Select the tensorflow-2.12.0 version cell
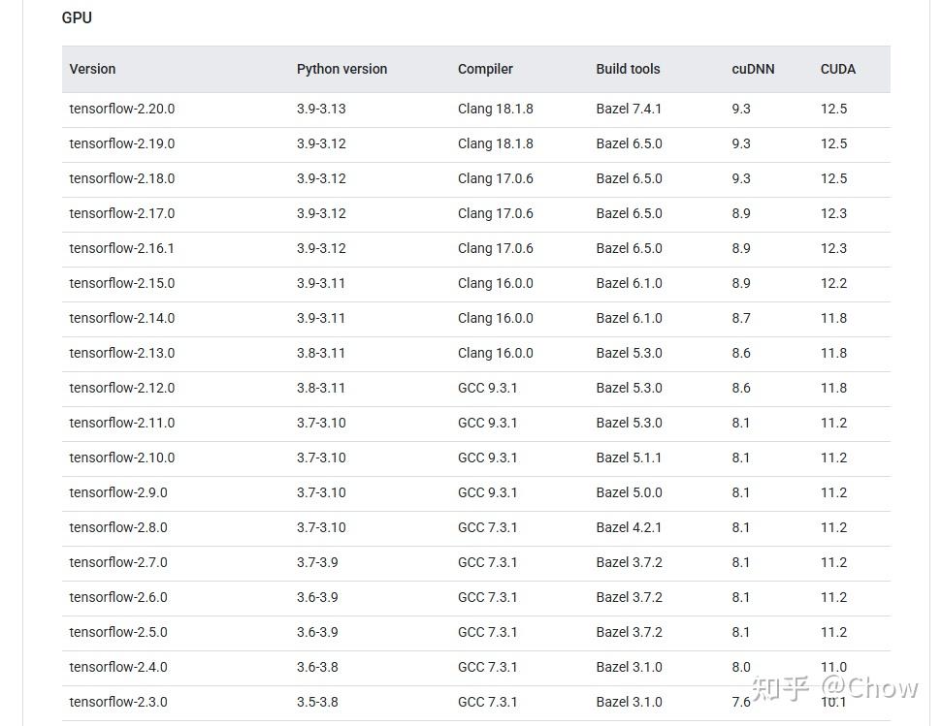 tap(122, 388)
